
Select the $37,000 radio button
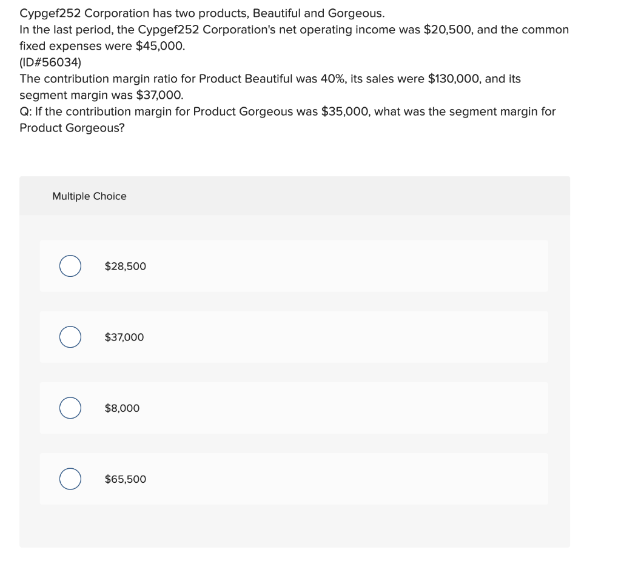[70, 337]
